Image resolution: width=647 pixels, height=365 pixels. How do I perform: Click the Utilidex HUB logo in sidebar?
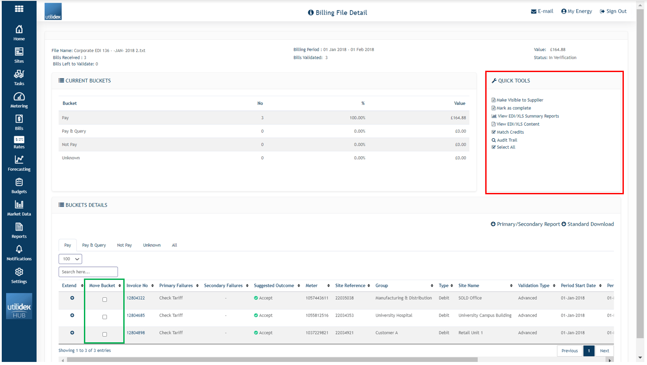19,306
